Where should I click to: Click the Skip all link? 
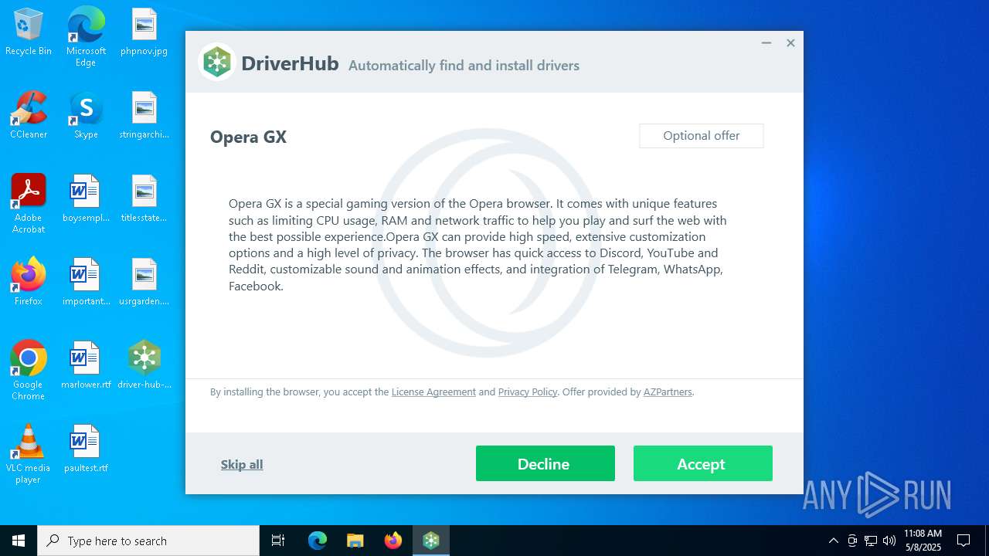tap(242, 464)
